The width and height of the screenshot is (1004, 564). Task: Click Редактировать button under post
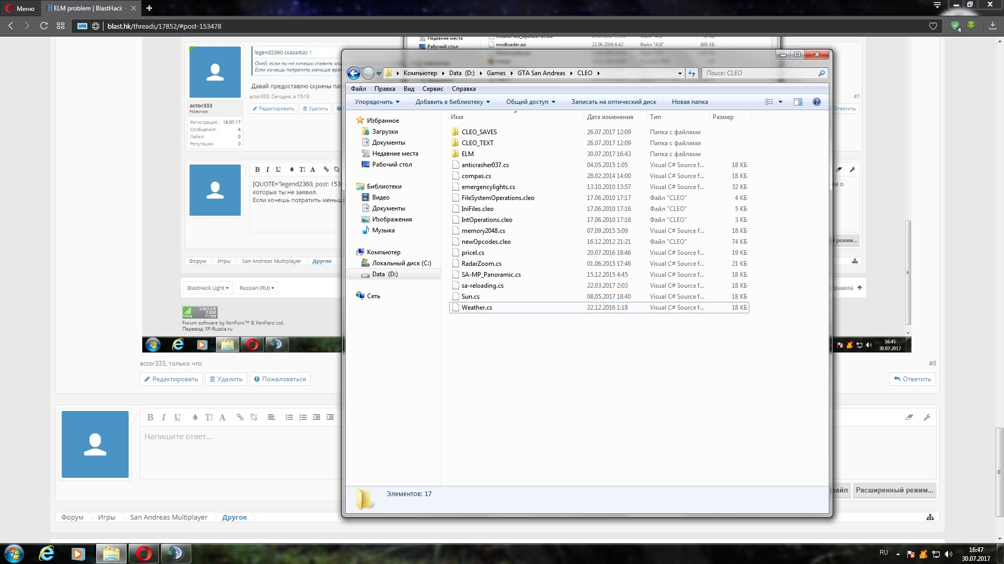pos(171,379)
